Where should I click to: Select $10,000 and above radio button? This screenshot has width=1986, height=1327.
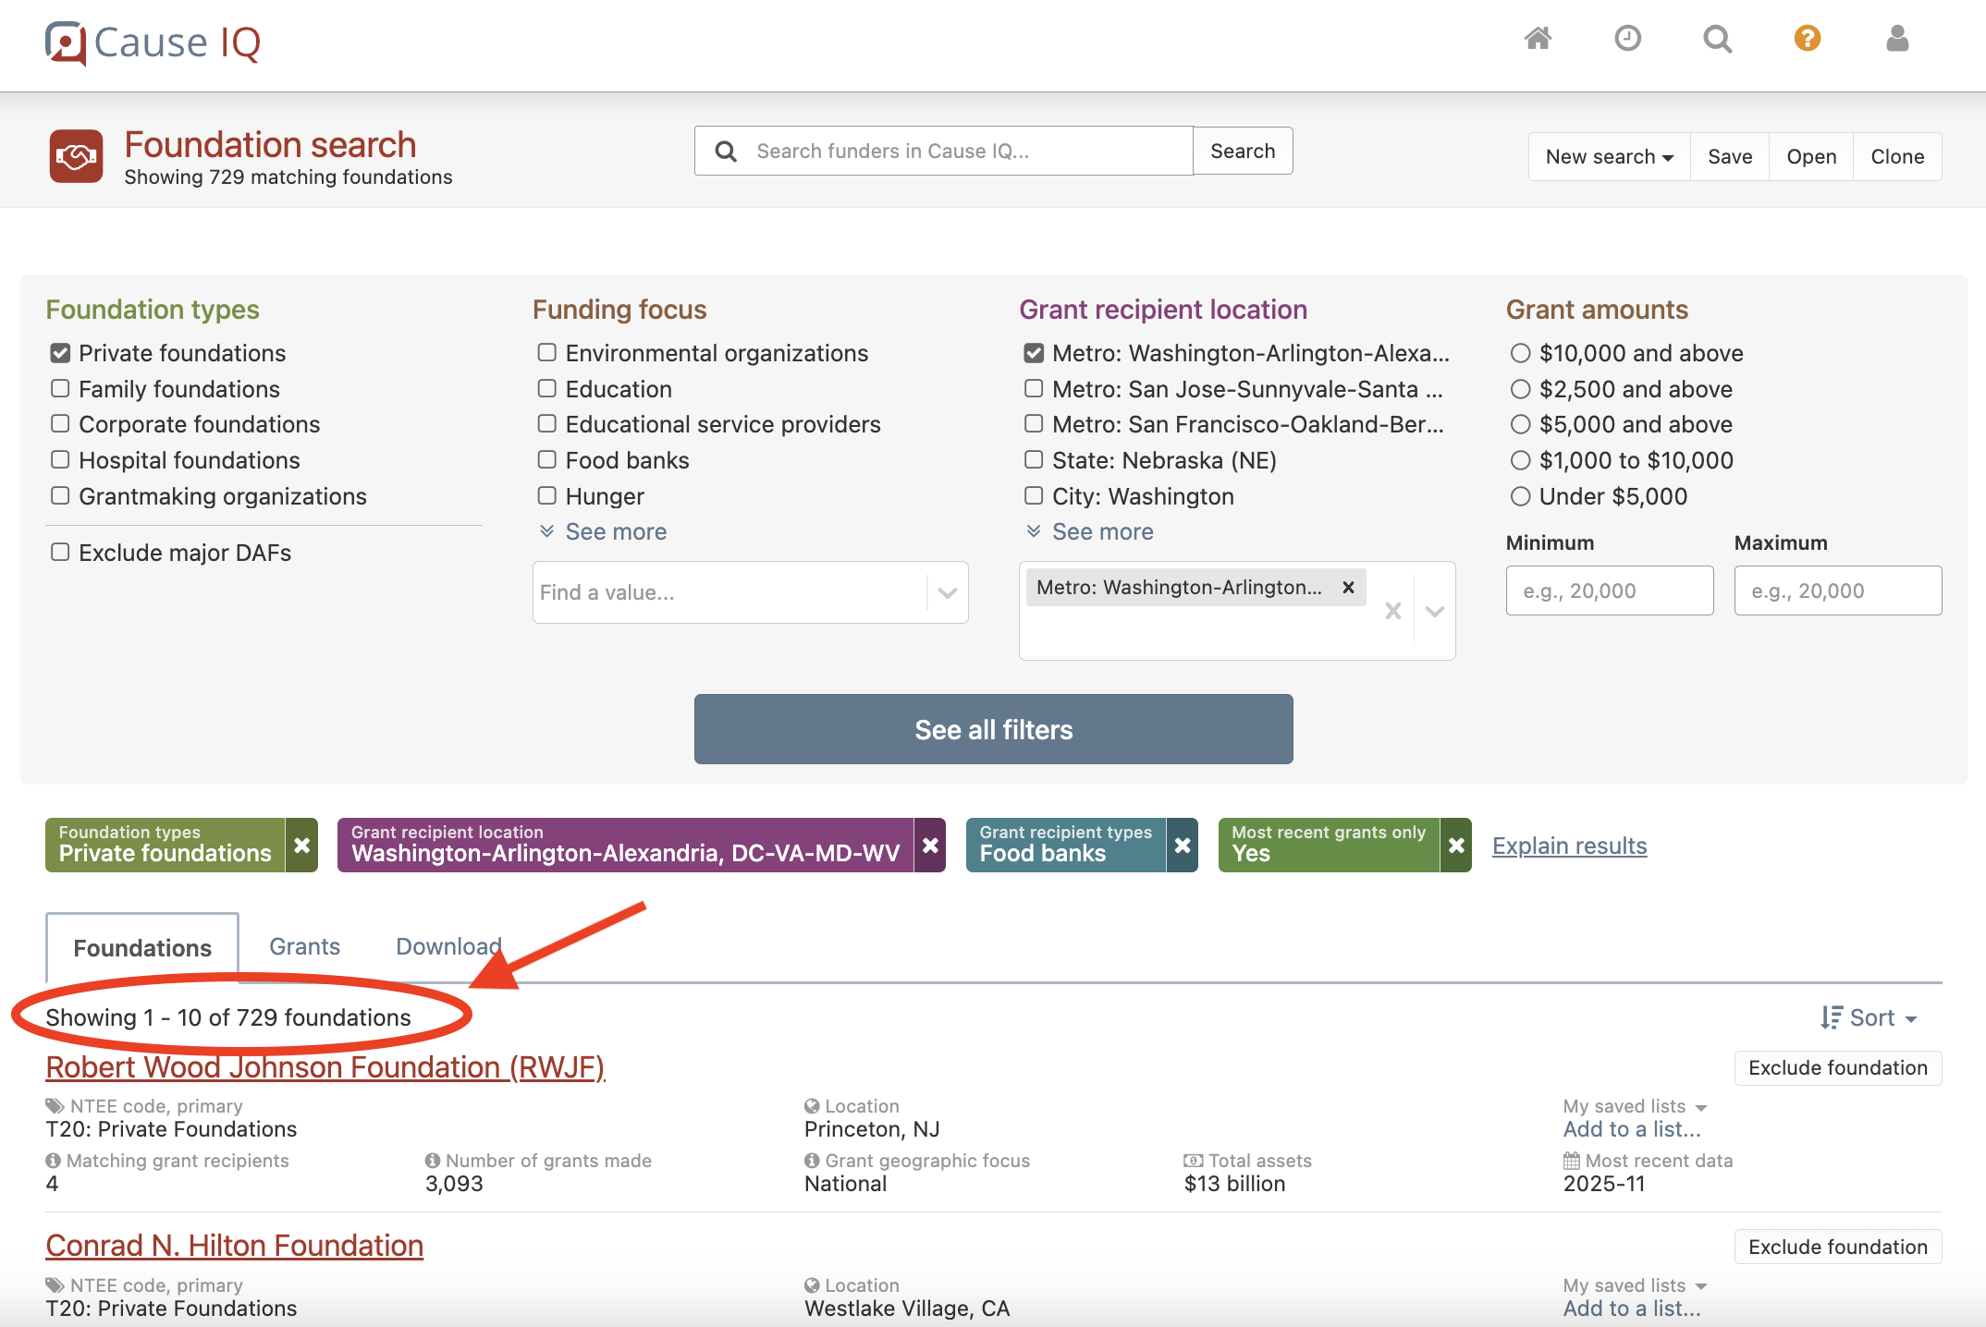[1520, 353]
